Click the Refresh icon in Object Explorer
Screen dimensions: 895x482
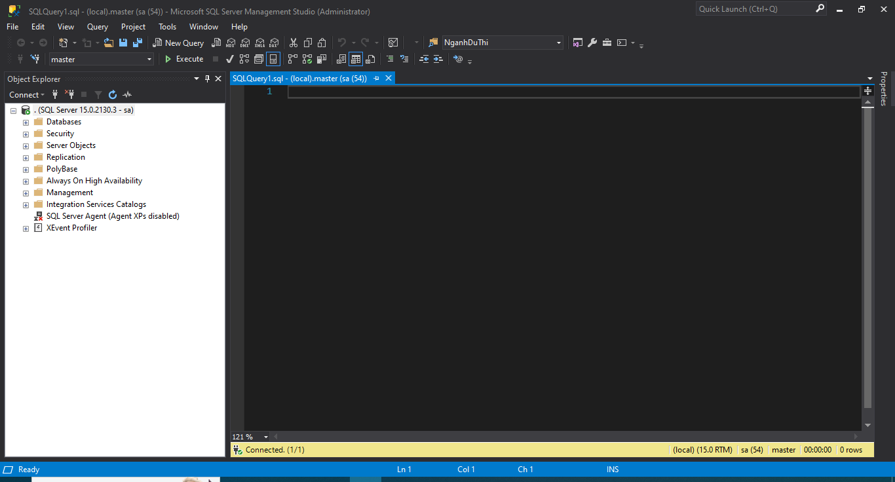click(x=113, y=94)
